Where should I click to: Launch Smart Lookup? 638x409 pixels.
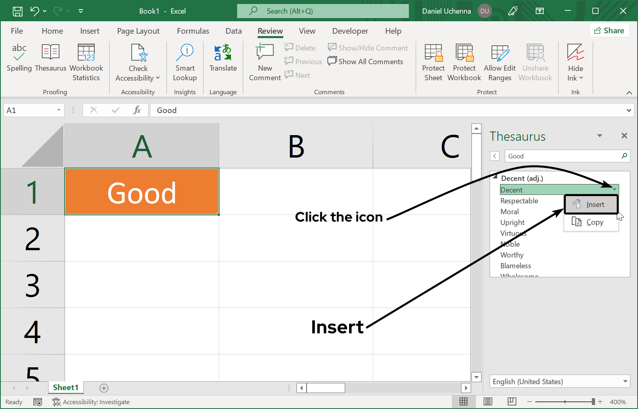click(x=185, y=62)
